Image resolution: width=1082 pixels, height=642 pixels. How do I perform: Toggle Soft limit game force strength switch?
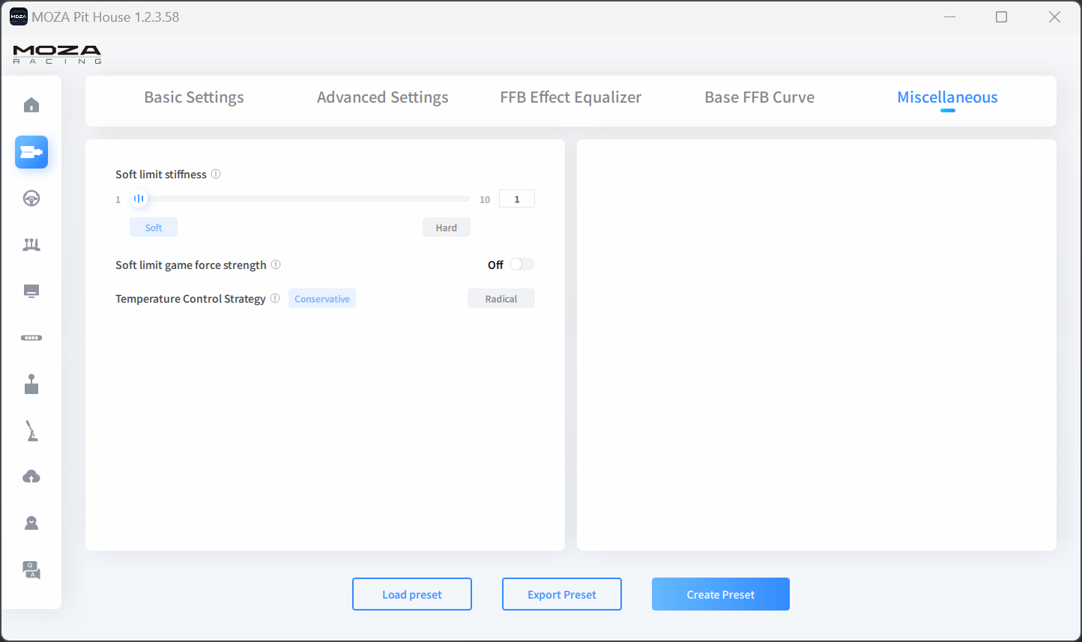click(522, 264)
